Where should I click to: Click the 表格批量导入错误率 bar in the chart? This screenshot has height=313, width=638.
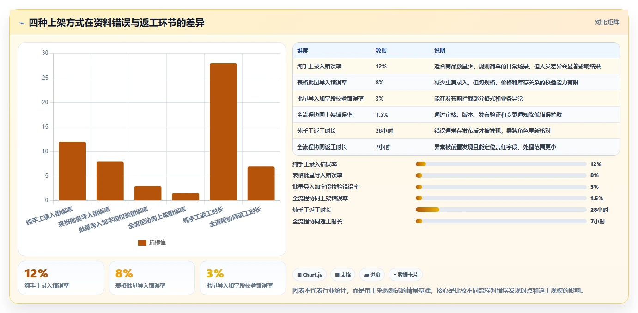110,181
